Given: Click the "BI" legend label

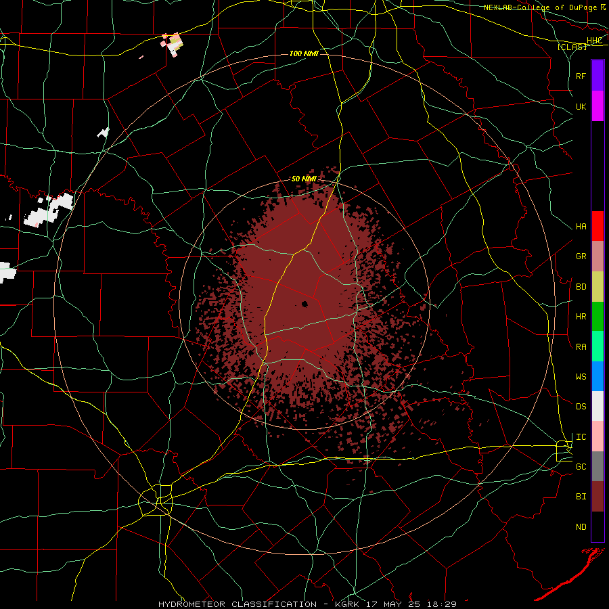Looking at the screenshot, I should pyautogui.click(x=581, y=497).
